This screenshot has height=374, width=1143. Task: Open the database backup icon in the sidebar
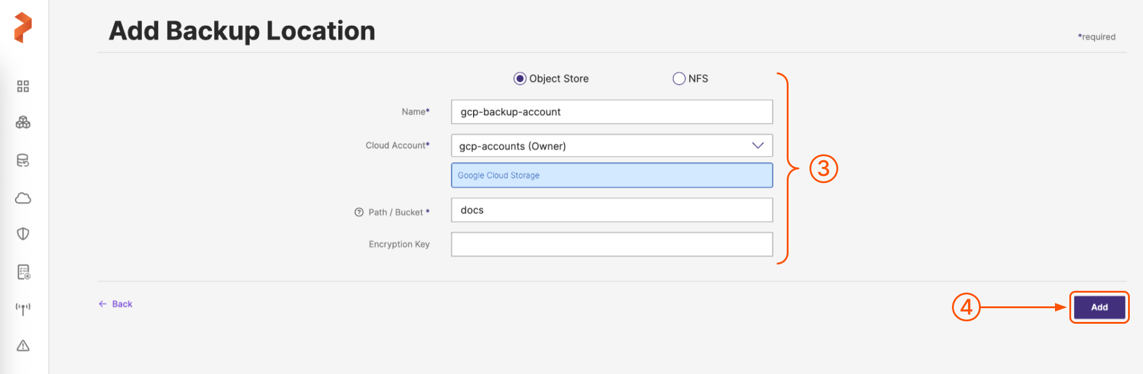[x=23, y=160]
